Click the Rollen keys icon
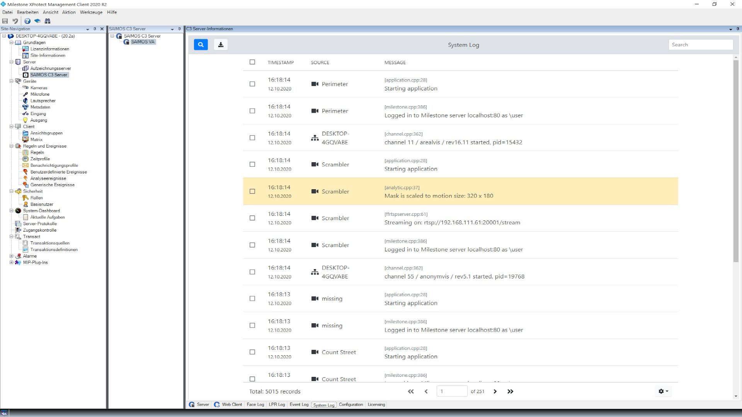Viewport: 742px width, 417px height. point(26,198)
